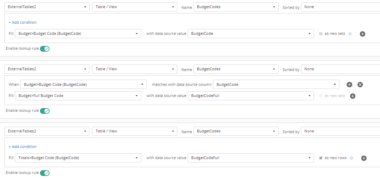The width and height of the screenshot is (380, 179).
Task: Remove the 'When' condition with X icon
Action: [x=360, y=84]
